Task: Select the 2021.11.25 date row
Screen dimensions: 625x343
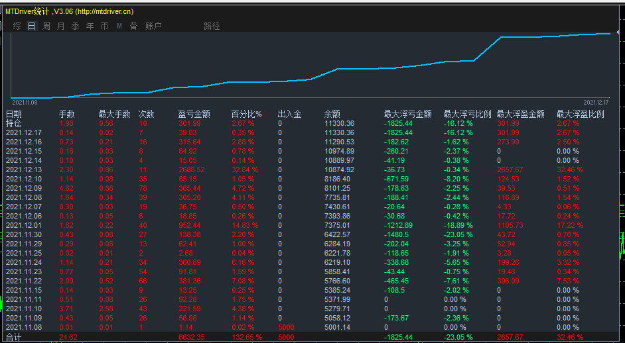Action: pyautogui.click(x=24, y=253)
